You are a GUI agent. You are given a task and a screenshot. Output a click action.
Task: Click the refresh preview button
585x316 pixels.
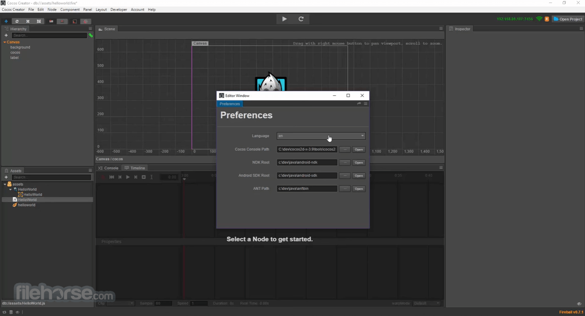point(301,19)
